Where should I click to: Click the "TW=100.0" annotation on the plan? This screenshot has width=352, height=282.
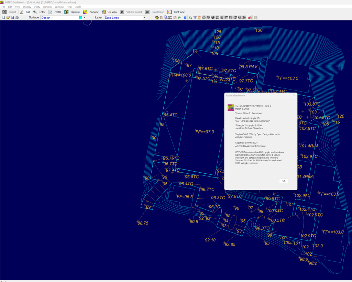pos(181,75)
